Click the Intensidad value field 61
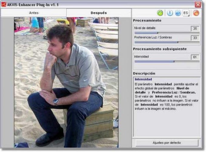The image size is (206, 152). pos(195,57)
